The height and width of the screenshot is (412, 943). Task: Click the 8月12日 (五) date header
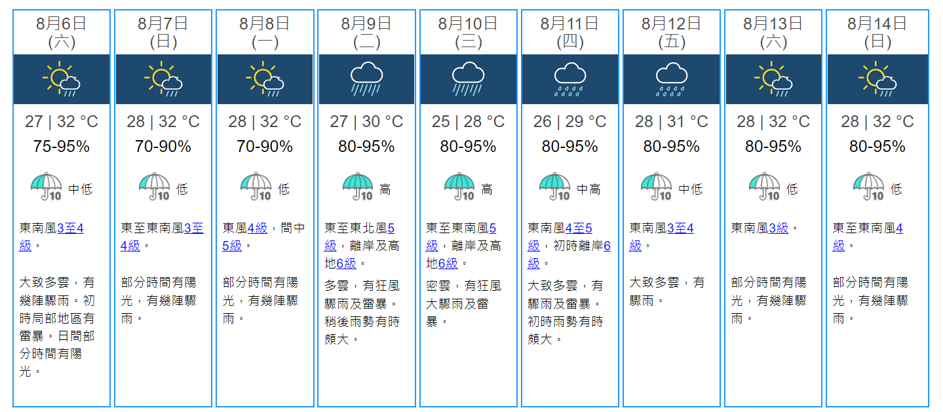[671, 33]
